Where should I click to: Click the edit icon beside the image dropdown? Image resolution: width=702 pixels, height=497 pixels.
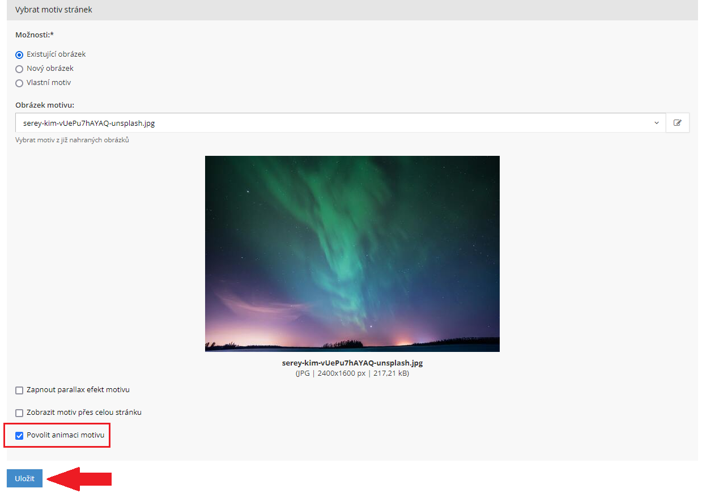coord(677,122)
